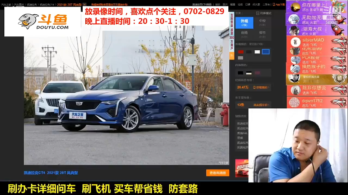The image size is (348, 195).
Task: Click down1712's avatar in gift list
Action: pos(294,102)
